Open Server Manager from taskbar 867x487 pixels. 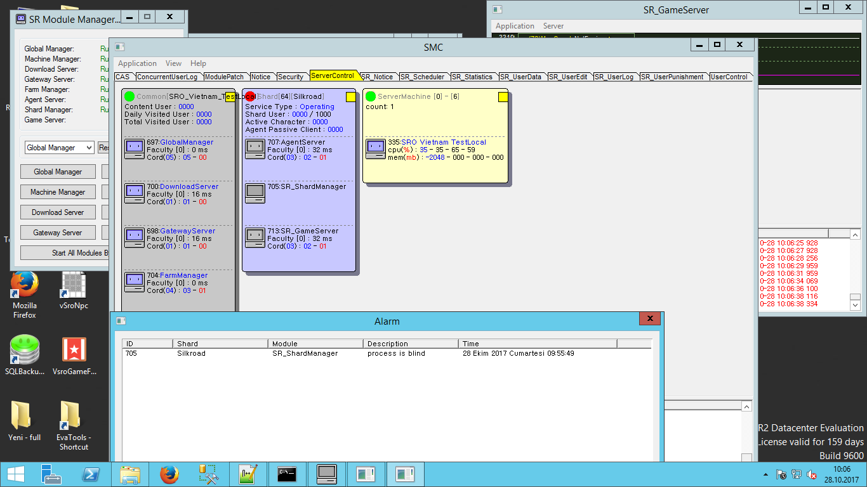[x=51, y=474]
